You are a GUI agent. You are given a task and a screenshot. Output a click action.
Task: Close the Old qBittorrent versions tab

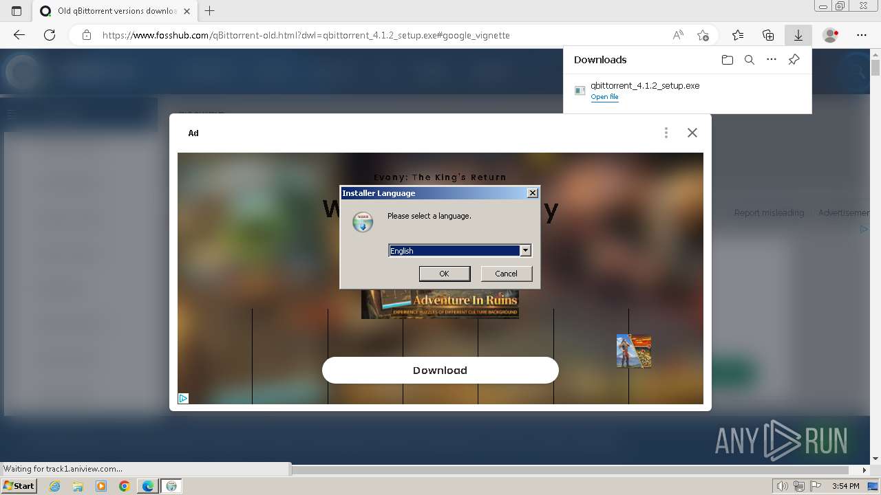(187, 11)
